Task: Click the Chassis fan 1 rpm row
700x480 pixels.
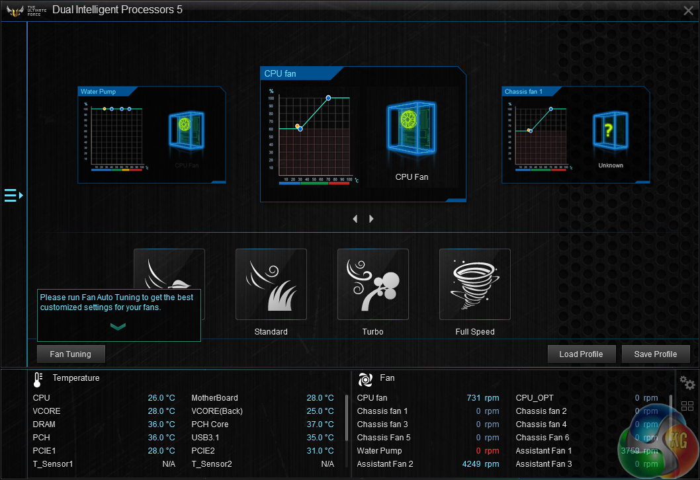Action: tap(428, 411)
